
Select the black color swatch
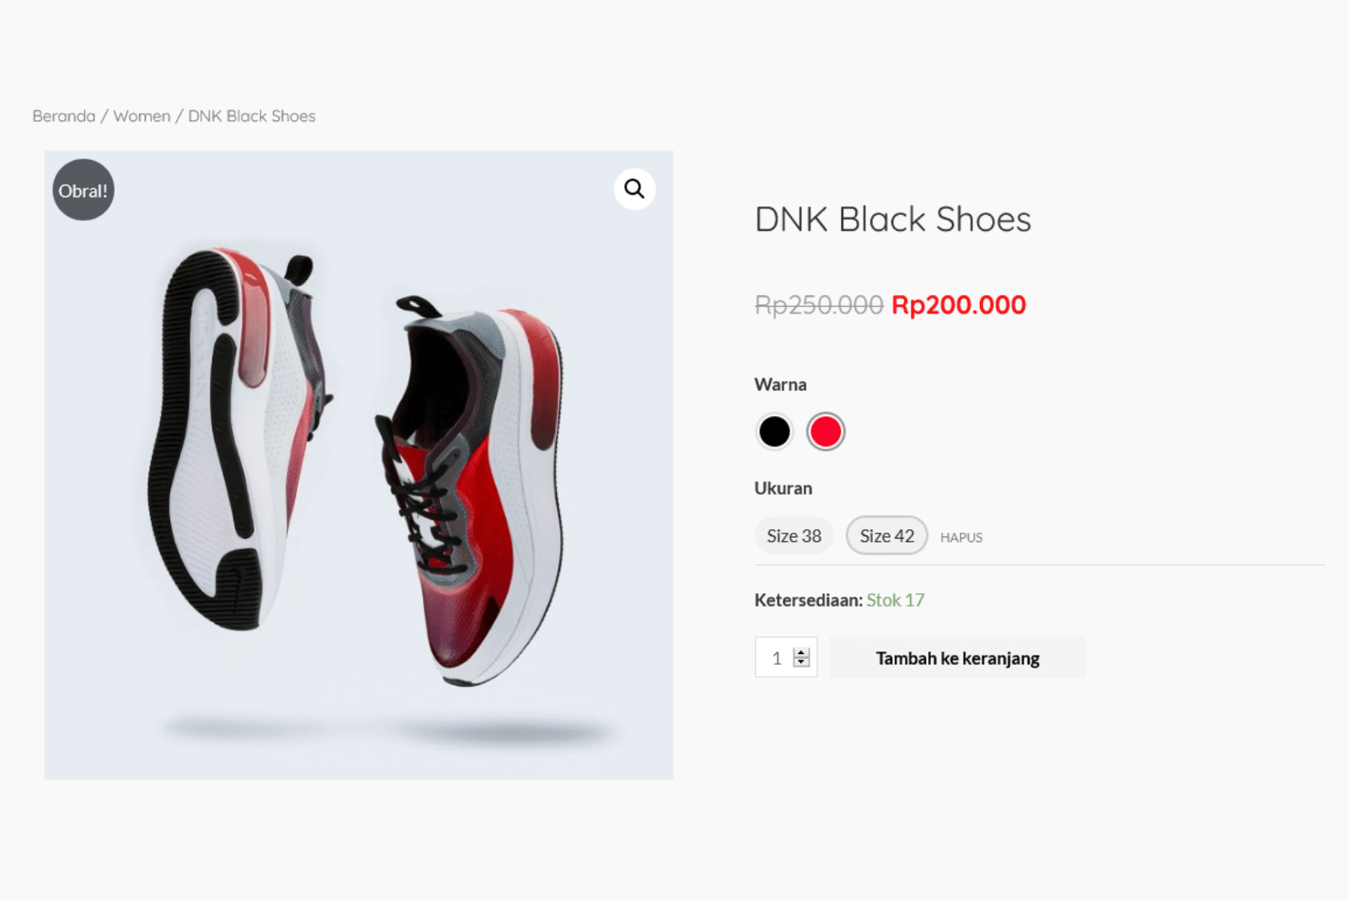(x=774, y=431)
